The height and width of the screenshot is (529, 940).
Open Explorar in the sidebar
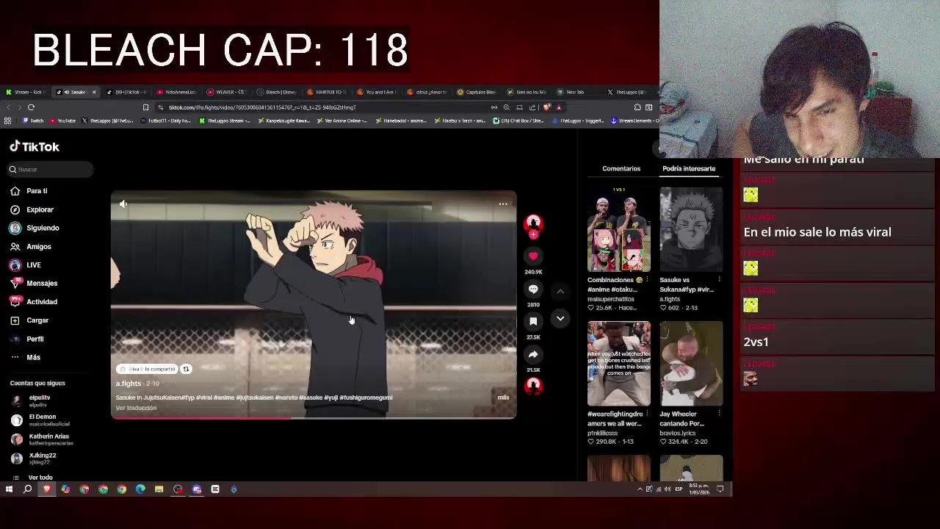[x=32, y=209]
